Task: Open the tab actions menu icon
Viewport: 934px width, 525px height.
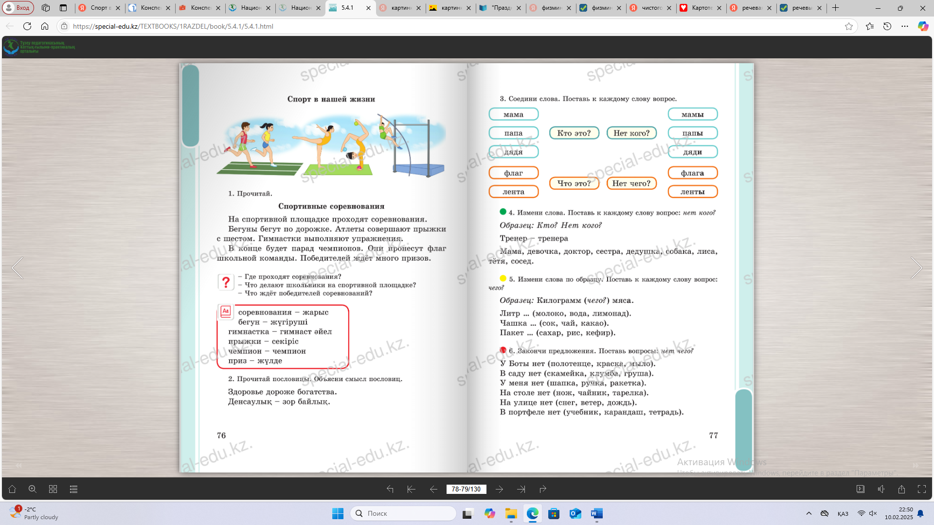Action: (63, 8)
